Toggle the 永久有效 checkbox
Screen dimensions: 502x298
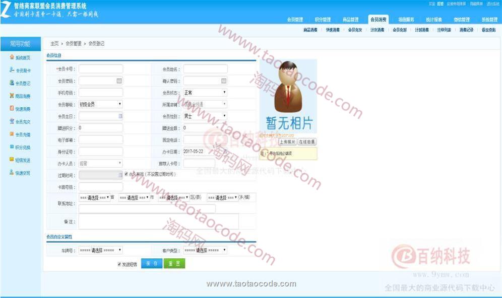pos(127,174)
